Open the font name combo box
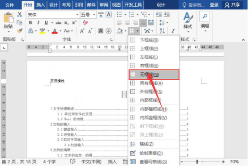Screen dimensions: 248x166 (53, 15)
